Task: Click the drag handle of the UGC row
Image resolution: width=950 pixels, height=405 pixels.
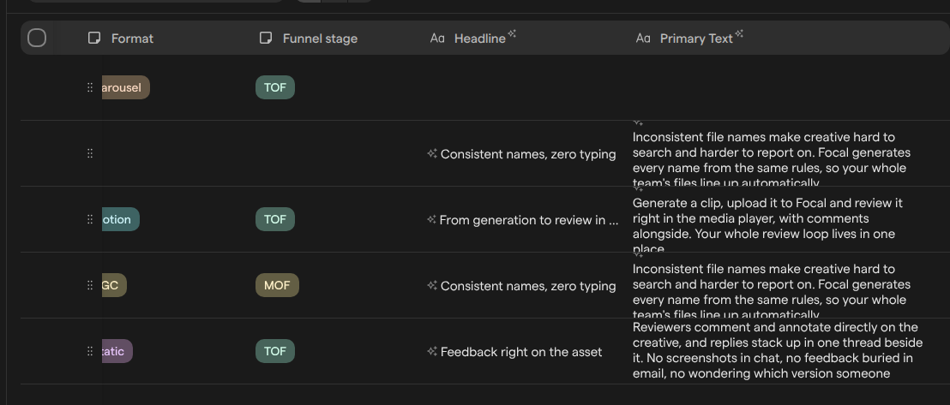Action: coord(90,285)
